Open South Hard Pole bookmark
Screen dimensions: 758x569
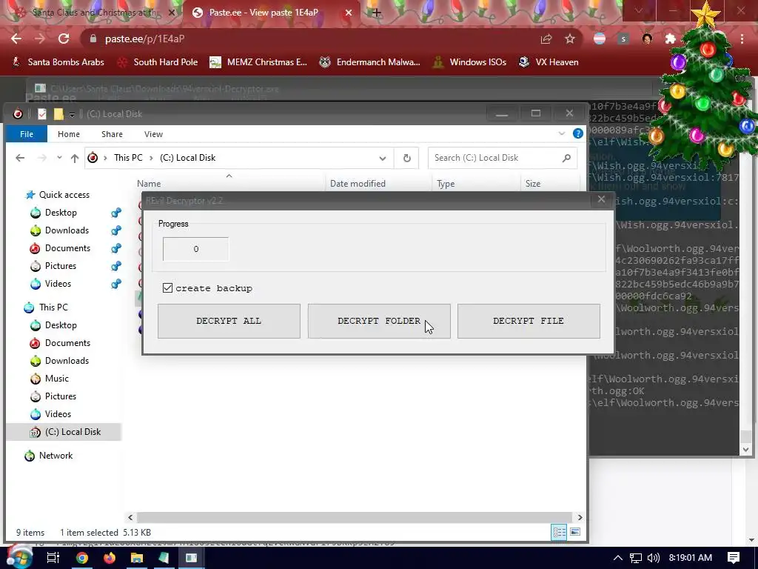(x=158, y=62)
